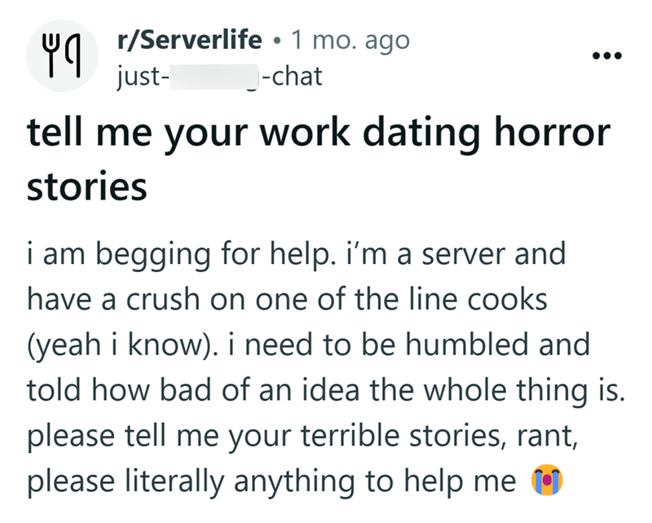
Task: Click the word "stories" in the title
Action: tap(87, 186)
